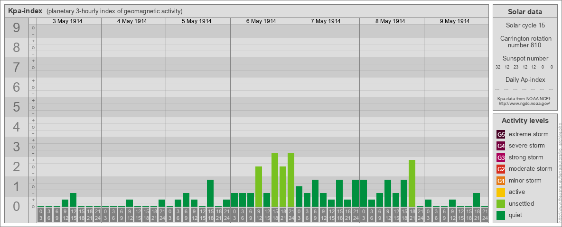This screenshot has width=562, height=227.
Task: Click the Kp scale number 0
Action: 17,206
